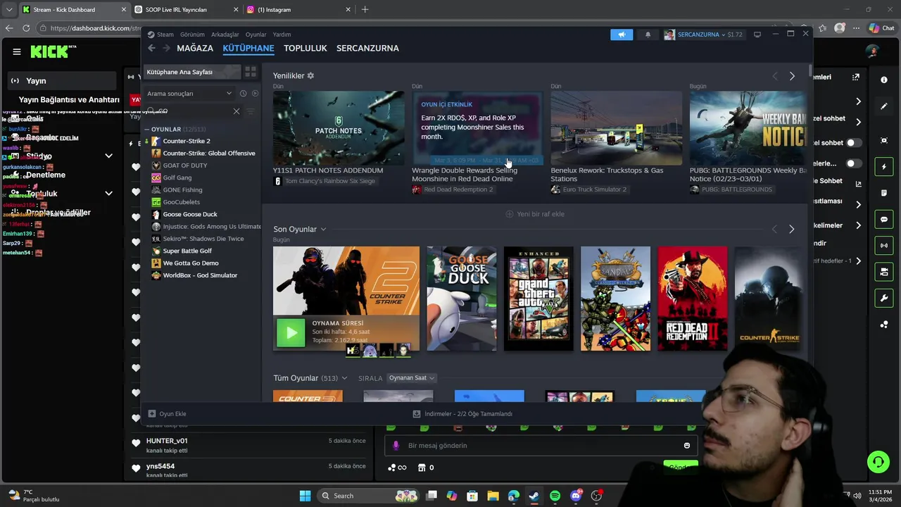Click the Steam announcements megaphone icon
Screen dimensions: 901x507
coord(622,35)
